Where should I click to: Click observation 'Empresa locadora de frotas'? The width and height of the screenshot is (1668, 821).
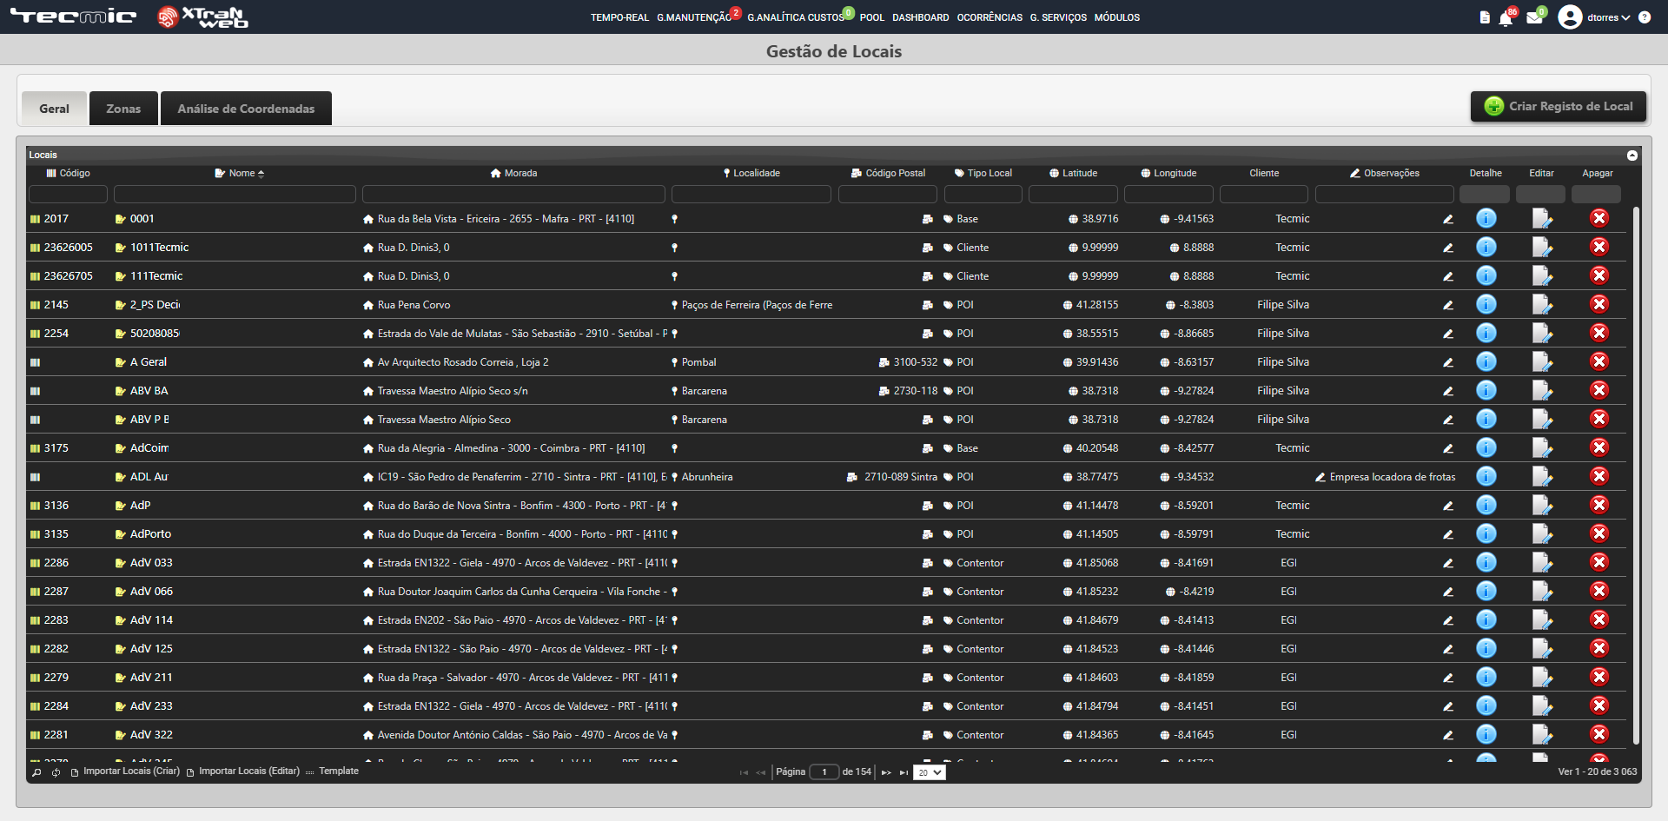pos(1392,477)
